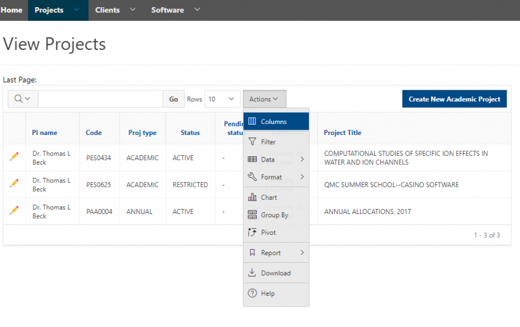The image size is (520, 327).
Task: Click the PES0625 code cell
Action: (x=99, y=185)
